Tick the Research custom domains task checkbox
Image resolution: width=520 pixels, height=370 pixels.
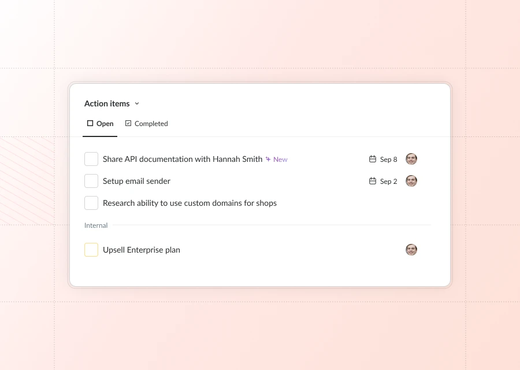[x=91, y=203]
